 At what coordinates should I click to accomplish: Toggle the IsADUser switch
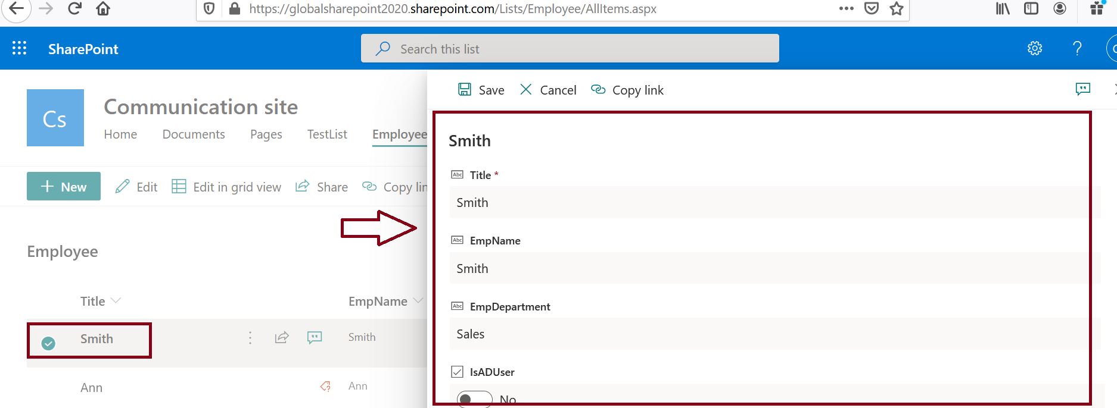pos(474,399)
